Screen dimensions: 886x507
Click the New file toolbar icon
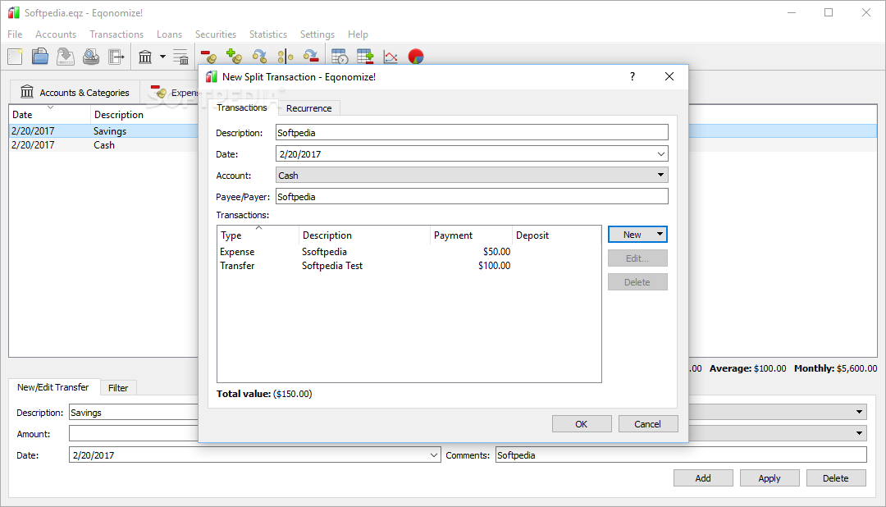[x=16, y=57]
